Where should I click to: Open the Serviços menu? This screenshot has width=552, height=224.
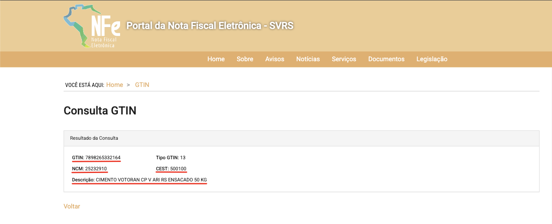pyautogui.click(x=344, y=59)
